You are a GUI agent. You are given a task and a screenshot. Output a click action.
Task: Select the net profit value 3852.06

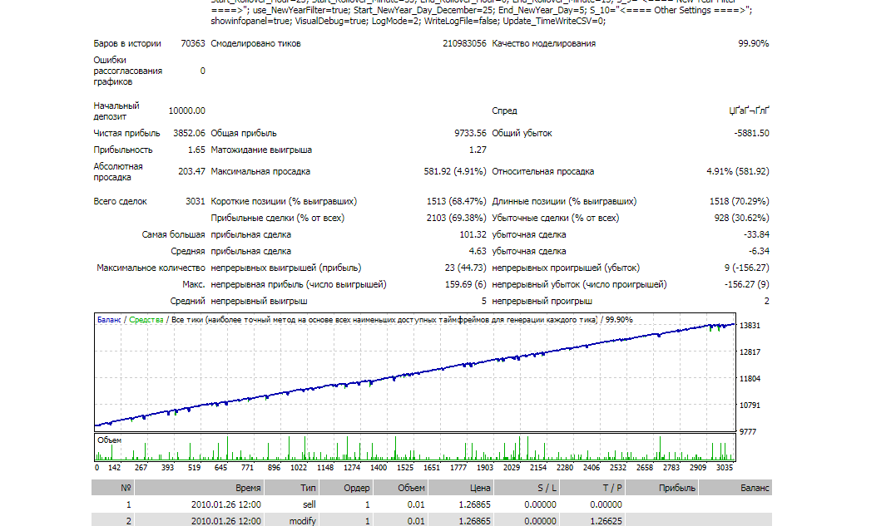tap(189, 133)
